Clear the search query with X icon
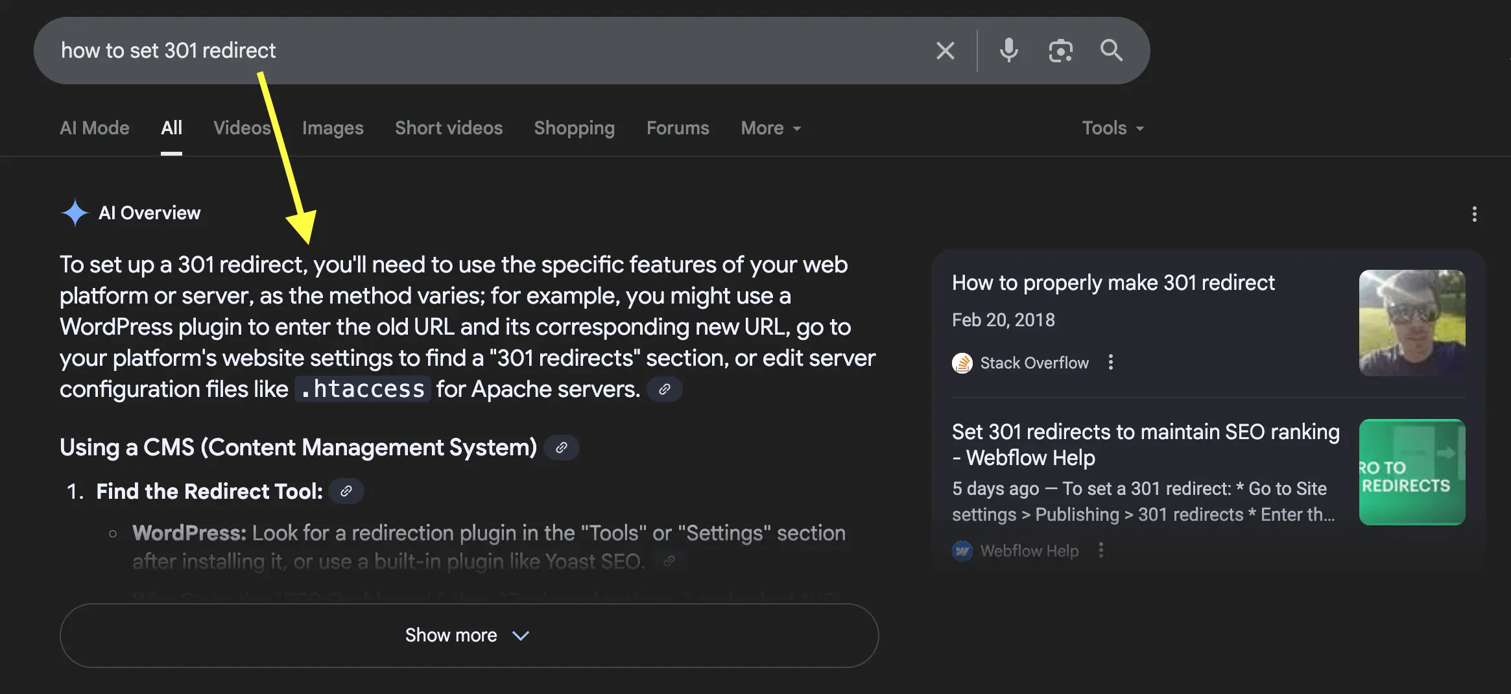The height and width of the screenshot is (694, 1511). (945, 51)
